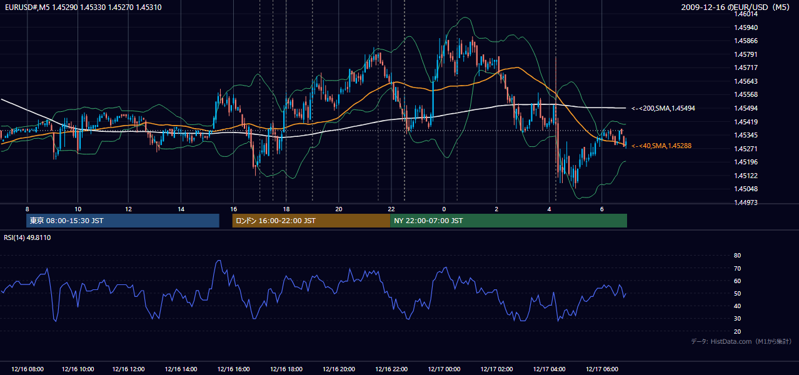799x375 pixels.
Task: Select hour axis tick 18 under price chart
Action: point(286,209)
